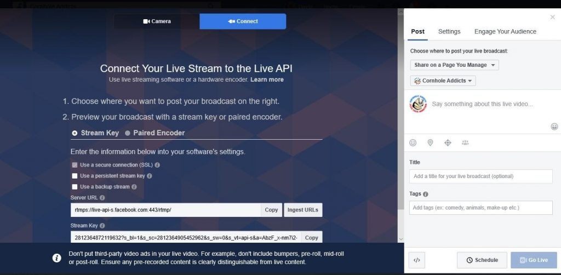Switch to the Post tab
The image size is (561, 275).
tap(417, 31)
